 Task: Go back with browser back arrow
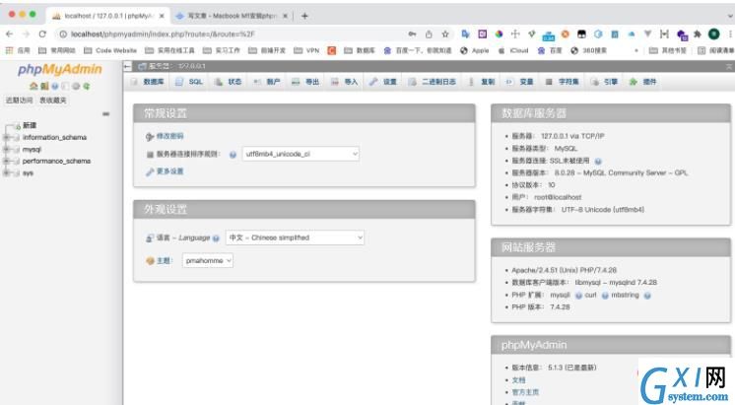pyautogui.click(x=10, y=34)
